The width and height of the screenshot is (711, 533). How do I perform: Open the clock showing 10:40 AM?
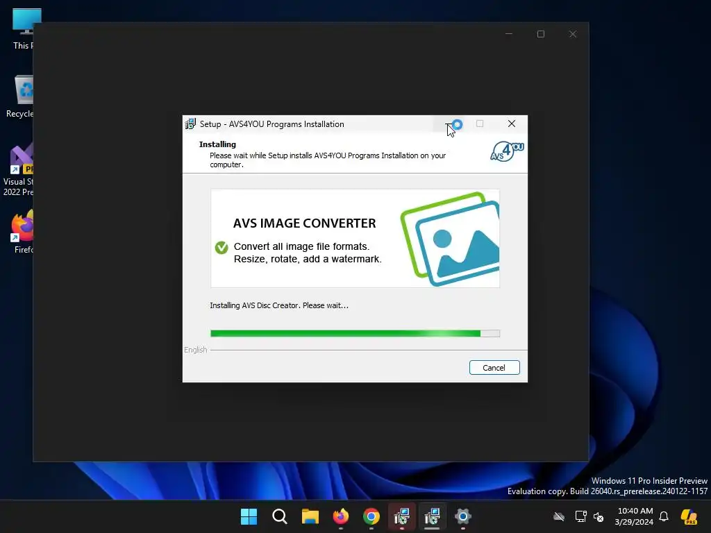(635, 516)
